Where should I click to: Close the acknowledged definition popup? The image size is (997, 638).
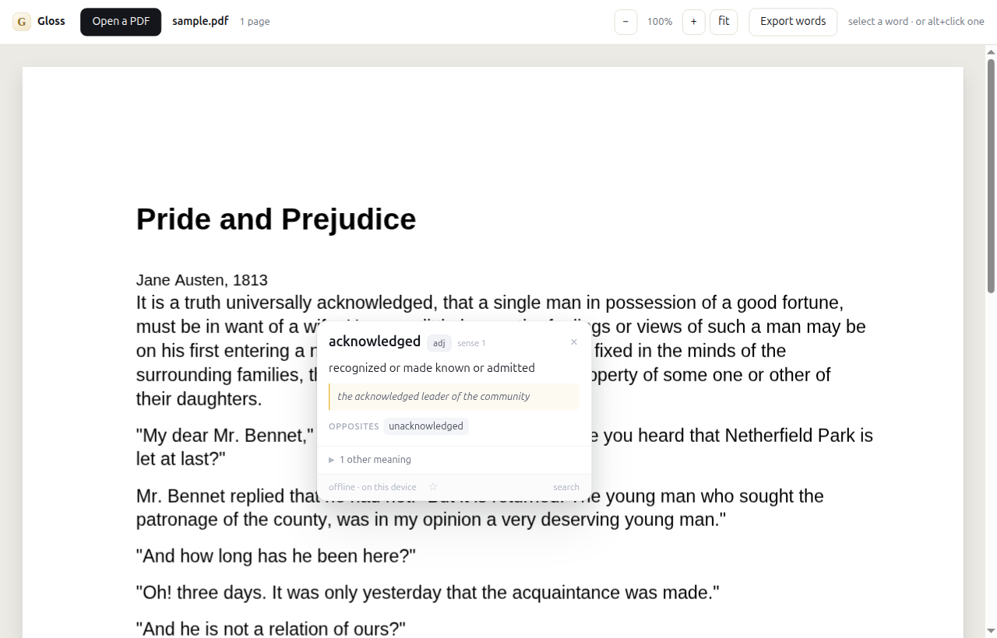[574, 342]
